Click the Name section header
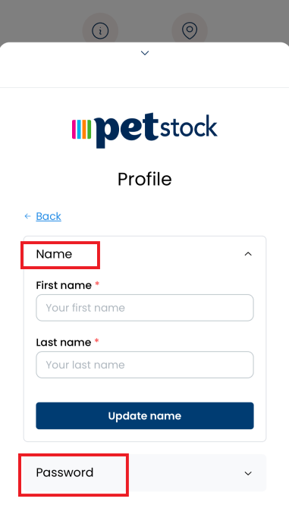The image size is (289, 508). (145, 254)
